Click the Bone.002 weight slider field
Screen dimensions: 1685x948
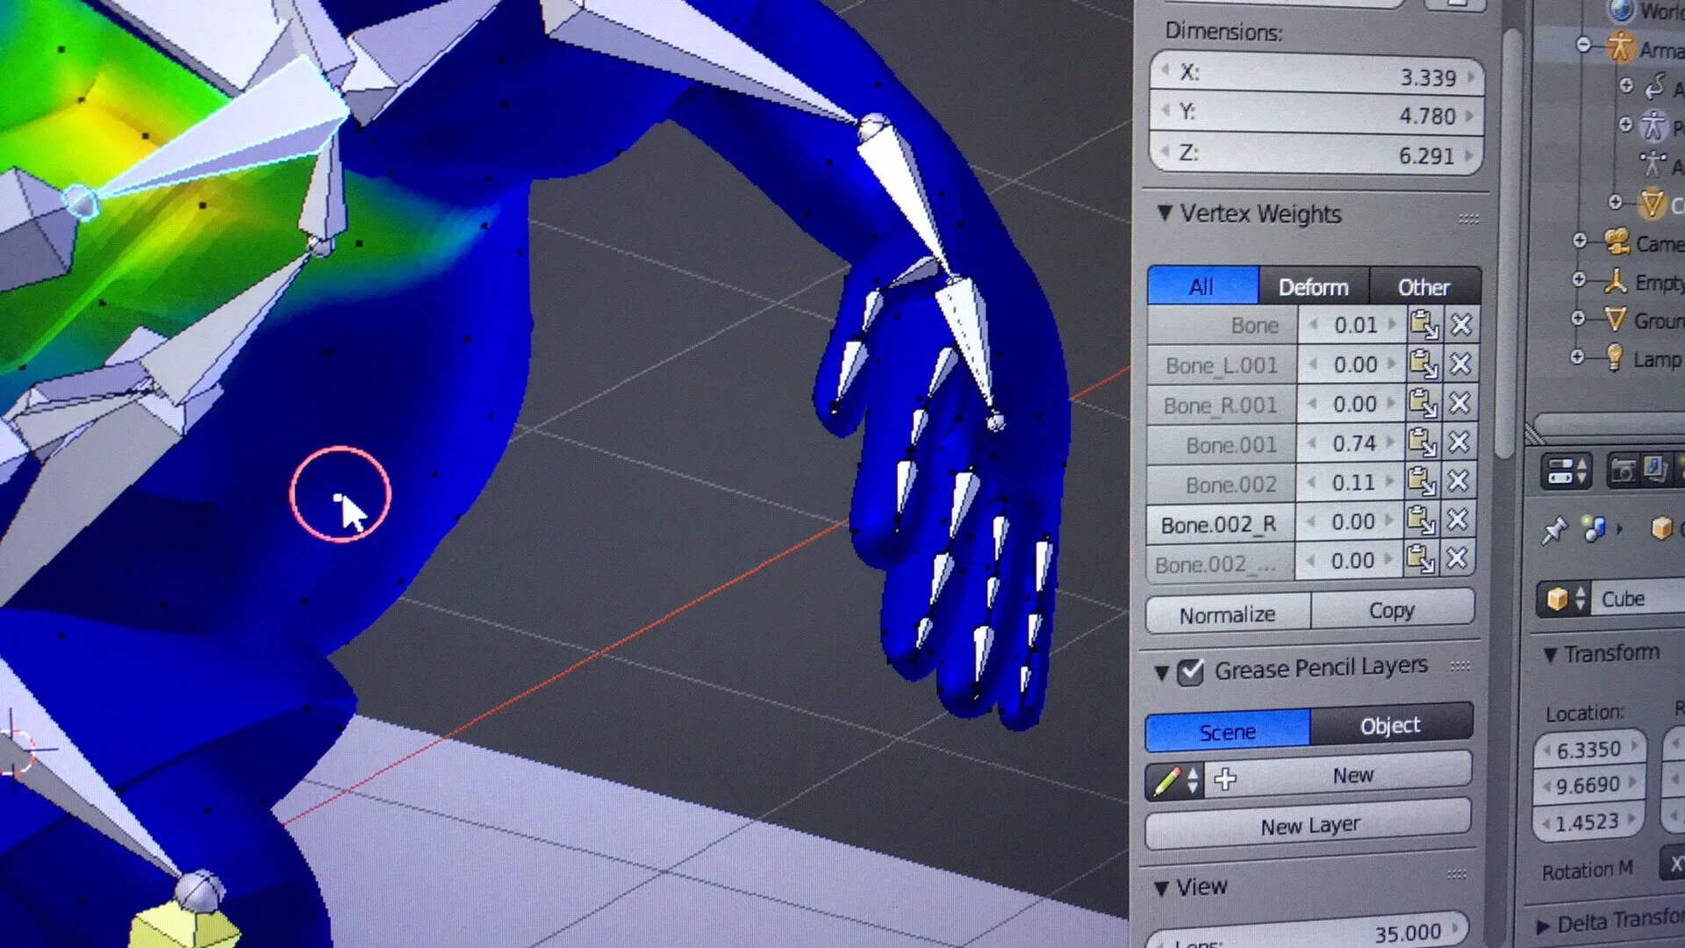pyautogui.click(x=1352, y=483)
